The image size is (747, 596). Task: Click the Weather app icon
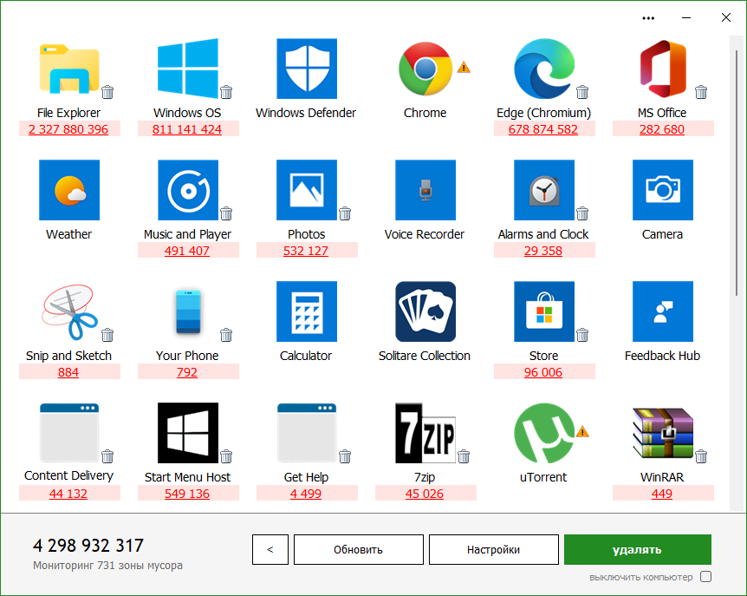click(x=69, y=190)
